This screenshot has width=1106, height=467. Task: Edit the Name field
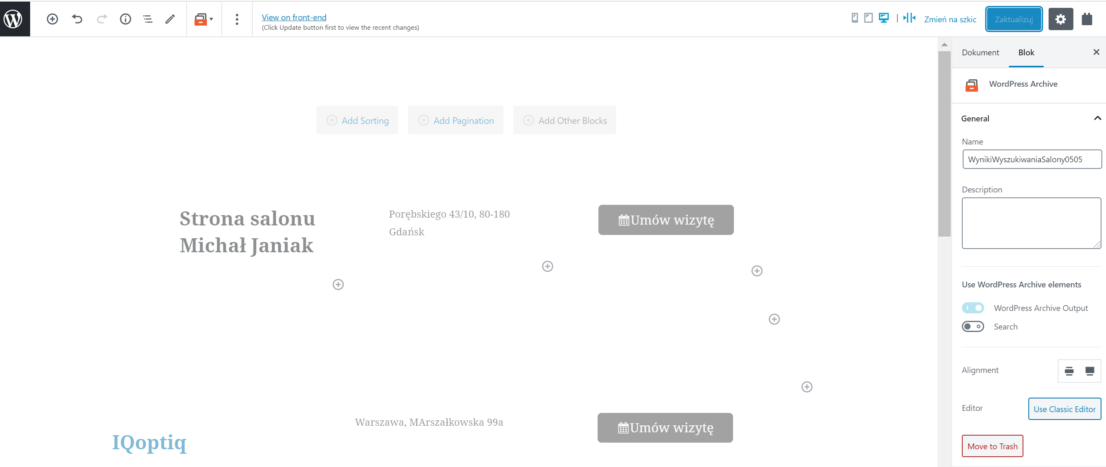(x=1032, y=159)
